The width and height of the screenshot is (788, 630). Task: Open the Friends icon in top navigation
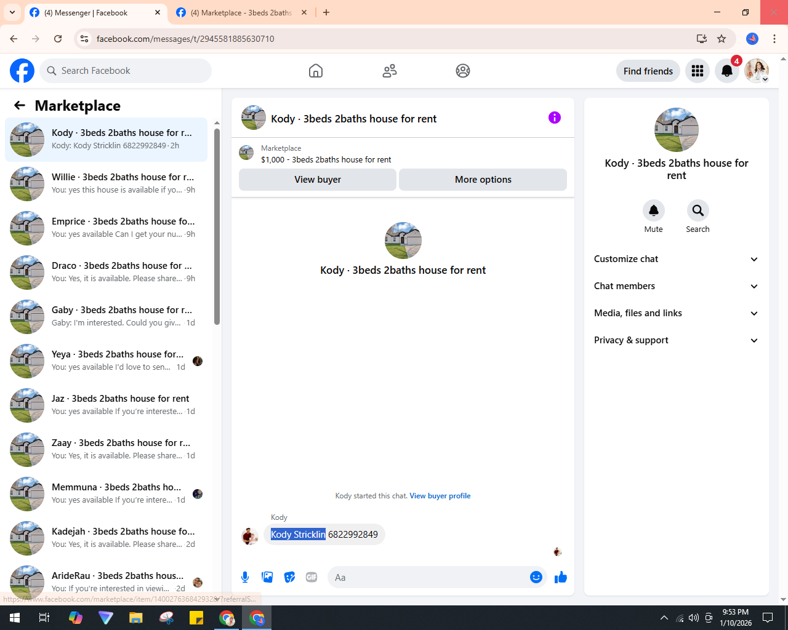tap(390, 71)
